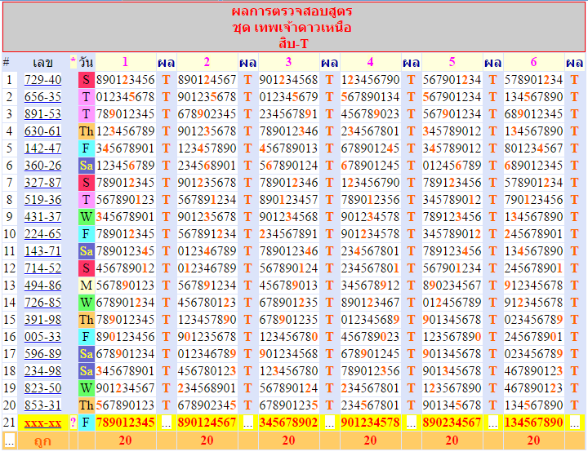This screenshot has width=588, height=456.
Task: Click the yellow M day cell for 494-86
Action: [x=87, y=286]
